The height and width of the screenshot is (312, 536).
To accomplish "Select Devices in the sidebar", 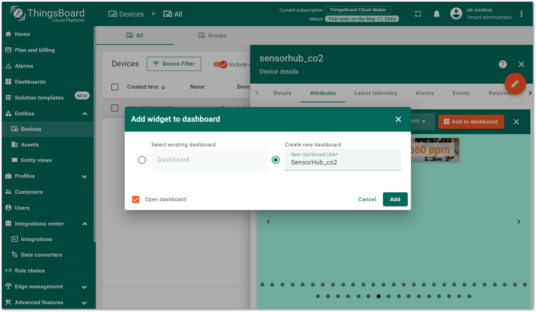I will pos(48,129).
